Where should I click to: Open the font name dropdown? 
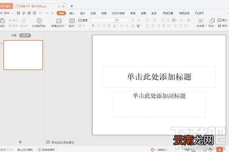pos(114,20)
